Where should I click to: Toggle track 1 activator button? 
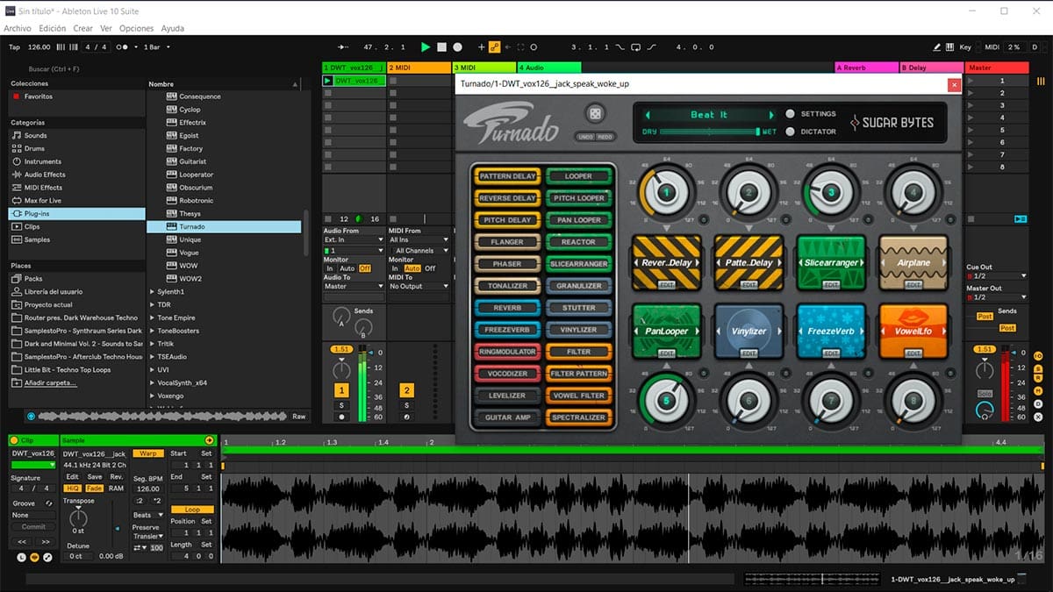(x=341, y=390)
